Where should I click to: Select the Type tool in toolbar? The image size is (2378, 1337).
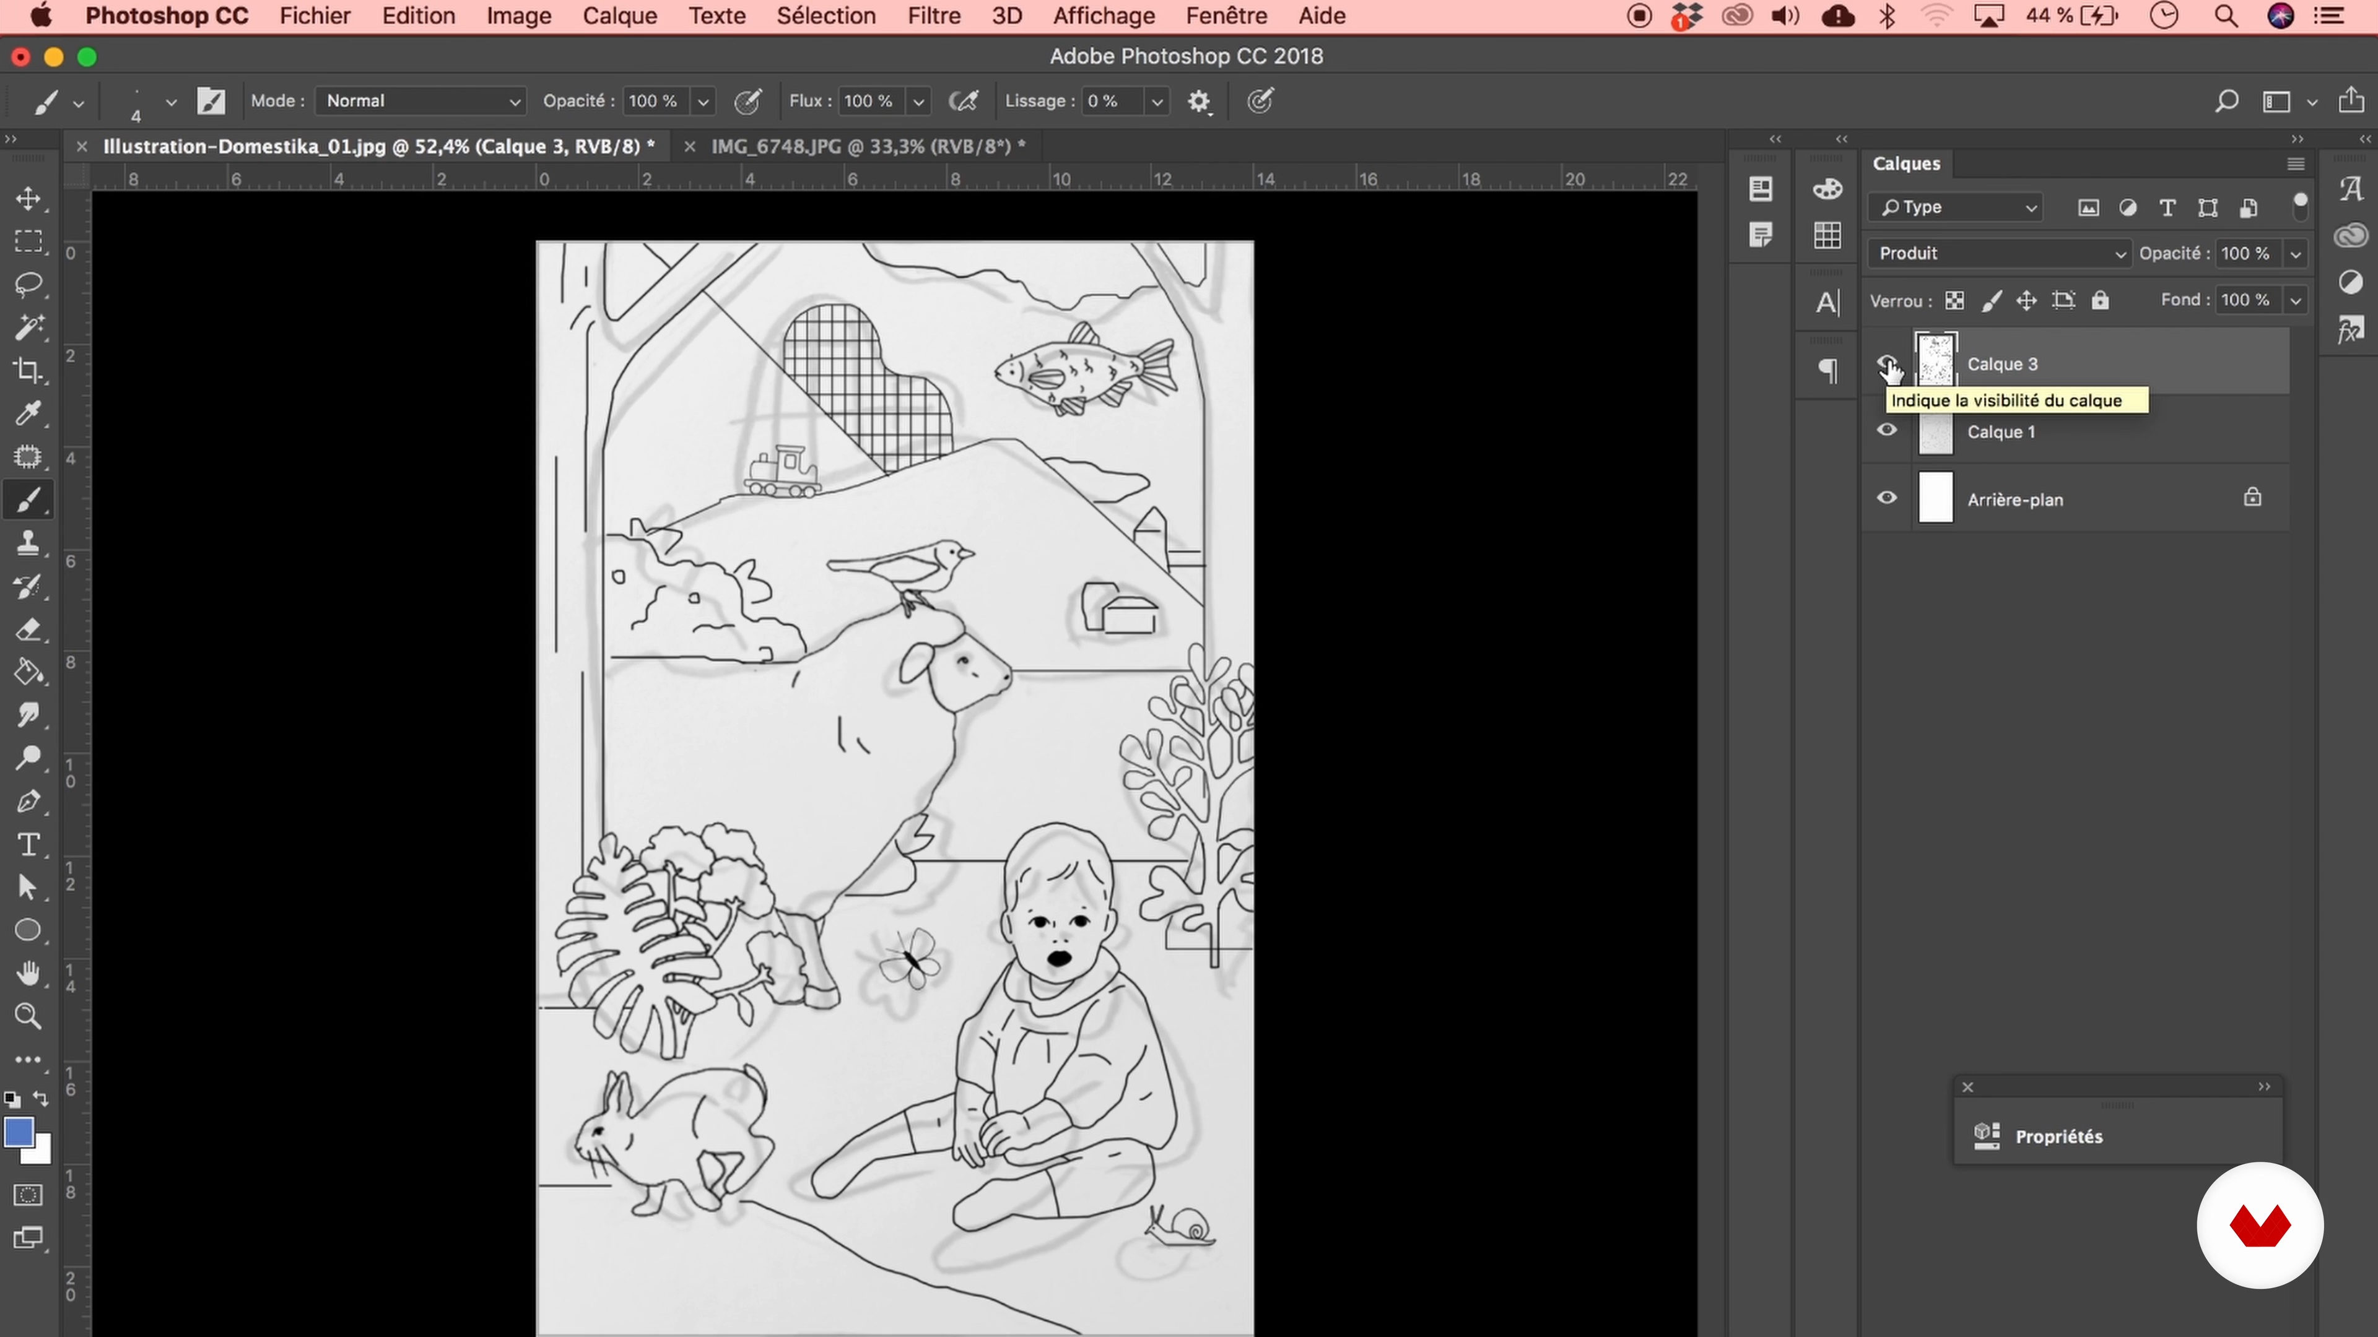(x=28, y=844)
